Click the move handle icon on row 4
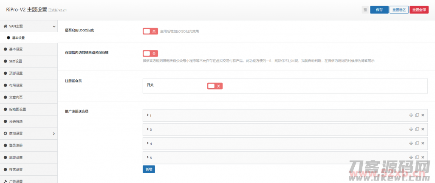Viewport: 435px width, 183px height. 411,144
